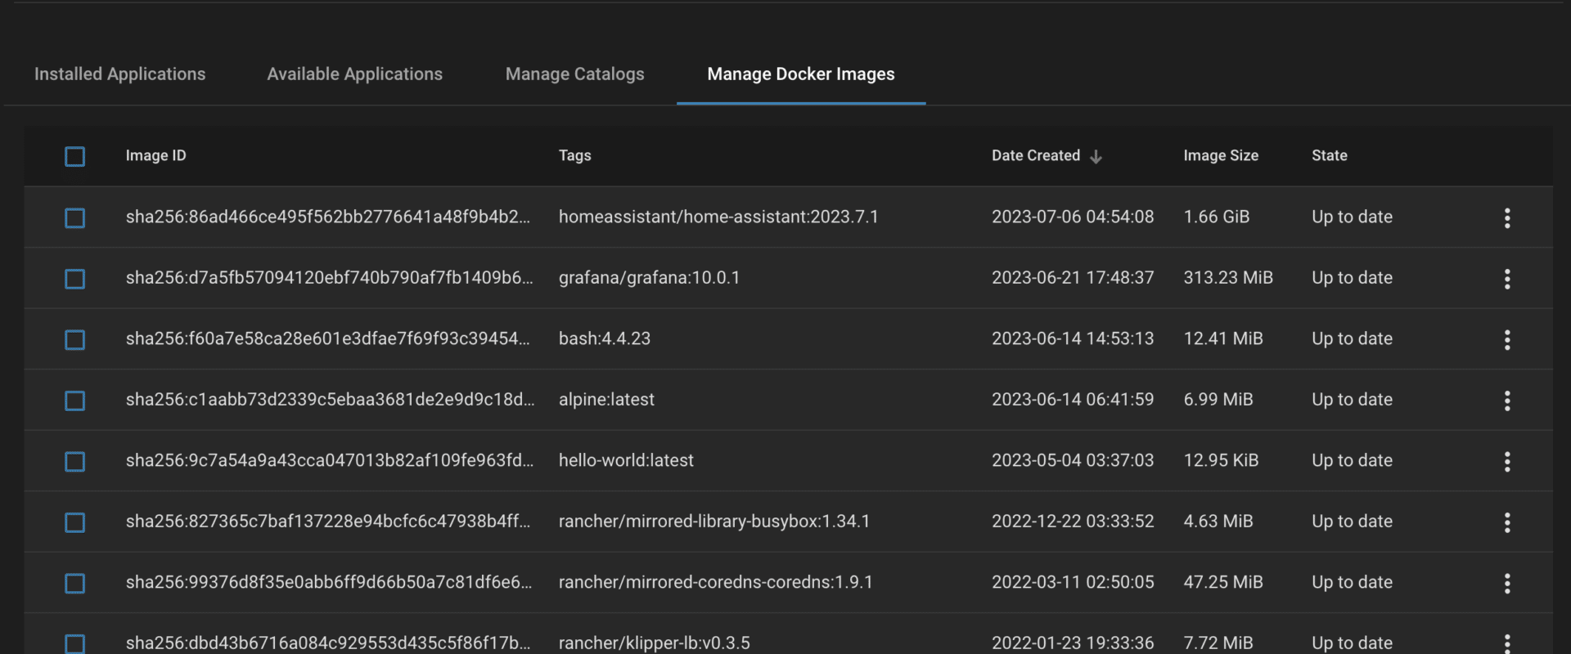Screen dimensions: 1571x654
Task: Switch to the Installed Applications tab
Action: (x=119, y=74)
